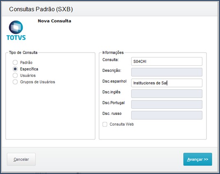Image resolution: width=220 pixels, height=174 pixels.
Task: Click the Consultas Padrão (SXB) title
Action: (41, 9)
